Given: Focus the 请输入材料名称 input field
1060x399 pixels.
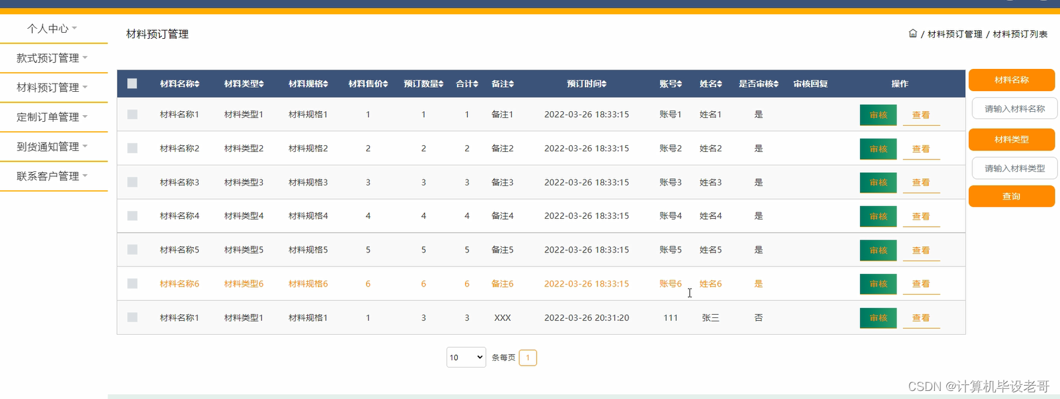Looking at the screenshot, I should [x=1014, y=108].
